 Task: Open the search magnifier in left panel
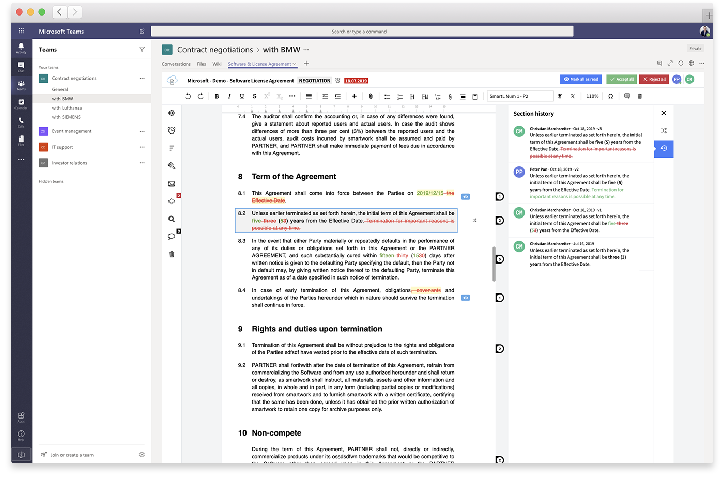[172, 219]
